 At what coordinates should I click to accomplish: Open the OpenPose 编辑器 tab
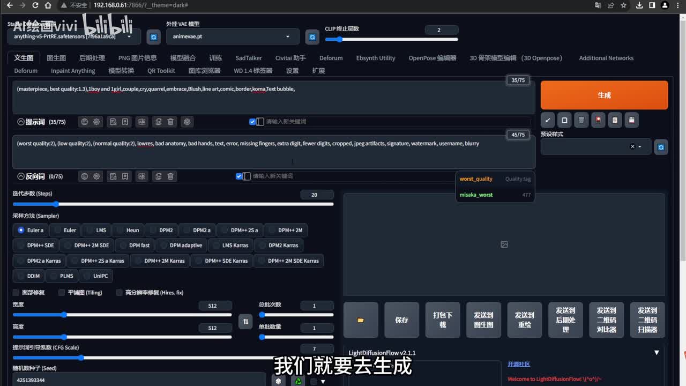tap(432, 58)
